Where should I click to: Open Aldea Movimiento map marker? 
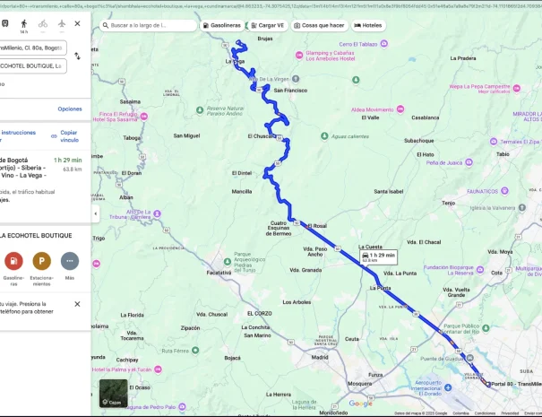tap(400, 109)
